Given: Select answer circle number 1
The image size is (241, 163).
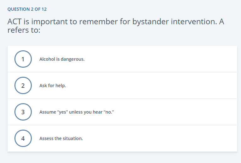Looking at the screenshot, I should 23,59.
